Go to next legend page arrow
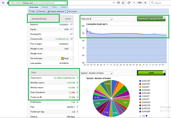The image size is (171, 118). (x=147, y=116)
